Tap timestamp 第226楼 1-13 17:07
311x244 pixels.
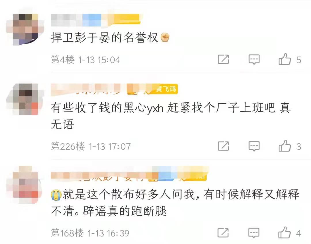[x=91, y=147]
